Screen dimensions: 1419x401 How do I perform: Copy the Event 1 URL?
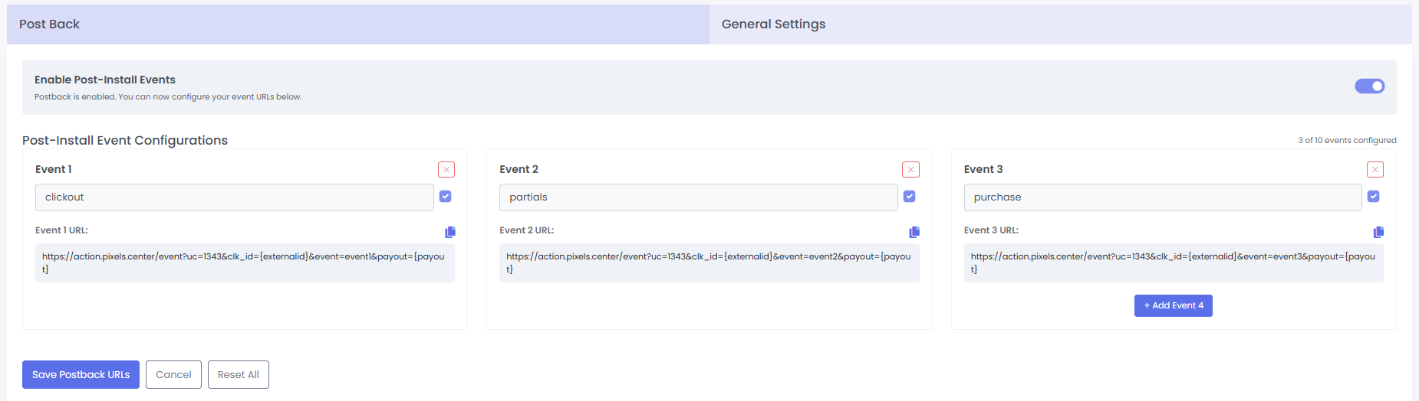click(x=450, y=232)
